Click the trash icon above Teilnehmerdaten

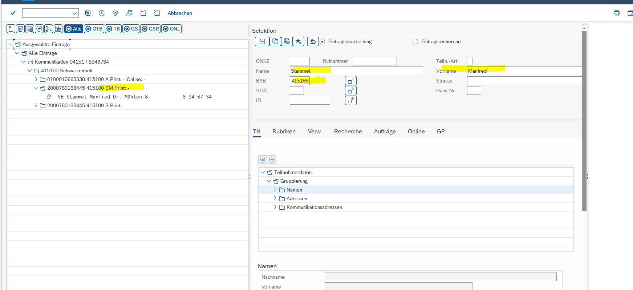coord(263,160)
